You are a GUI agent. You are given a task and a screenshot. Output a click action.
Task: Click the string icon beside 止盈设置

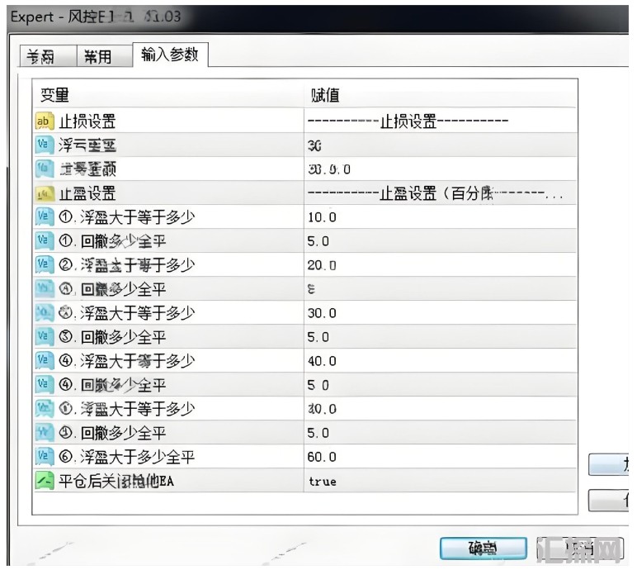[44, 193]
